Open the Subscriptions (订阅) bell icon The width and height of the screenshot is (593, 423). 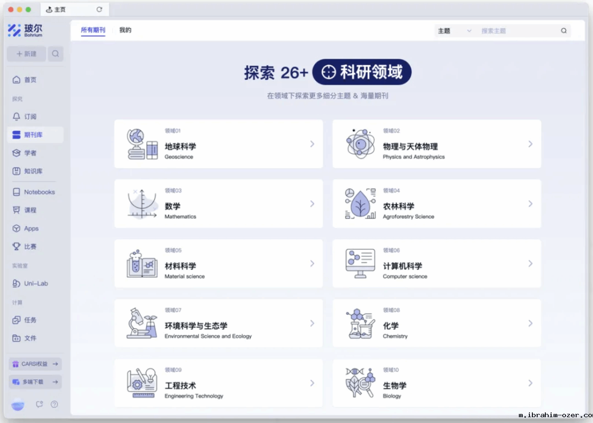(x=17, y=116)
